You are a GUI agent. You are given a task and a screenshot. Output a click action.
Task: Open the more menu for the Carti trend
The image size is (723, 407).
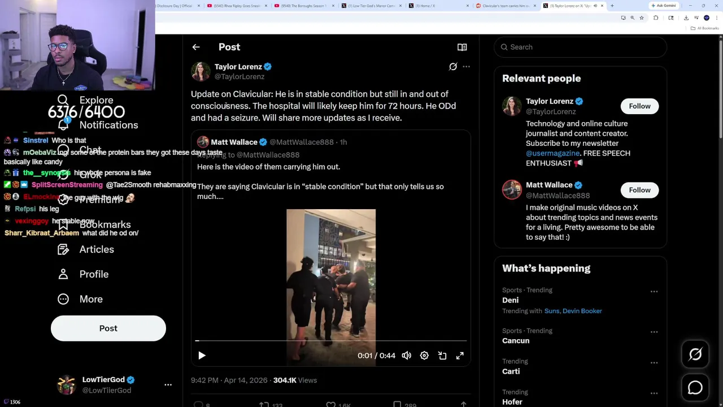click(x=654, y=363)
